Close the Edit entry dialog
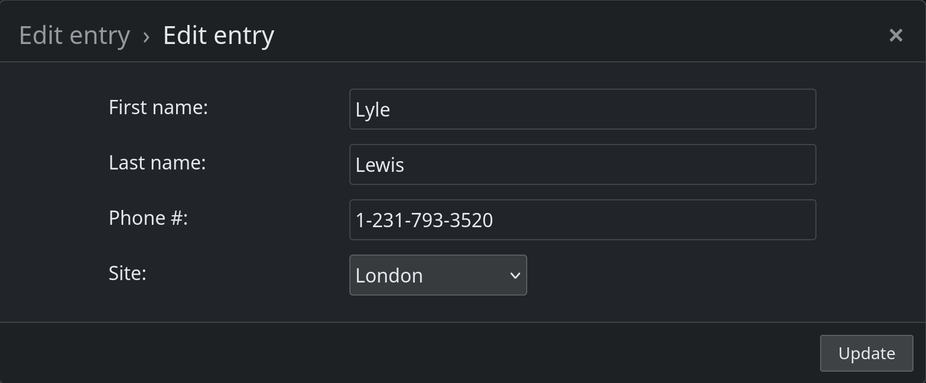Image resolution: width=926 pixels, height=383 pixels. 896,36
